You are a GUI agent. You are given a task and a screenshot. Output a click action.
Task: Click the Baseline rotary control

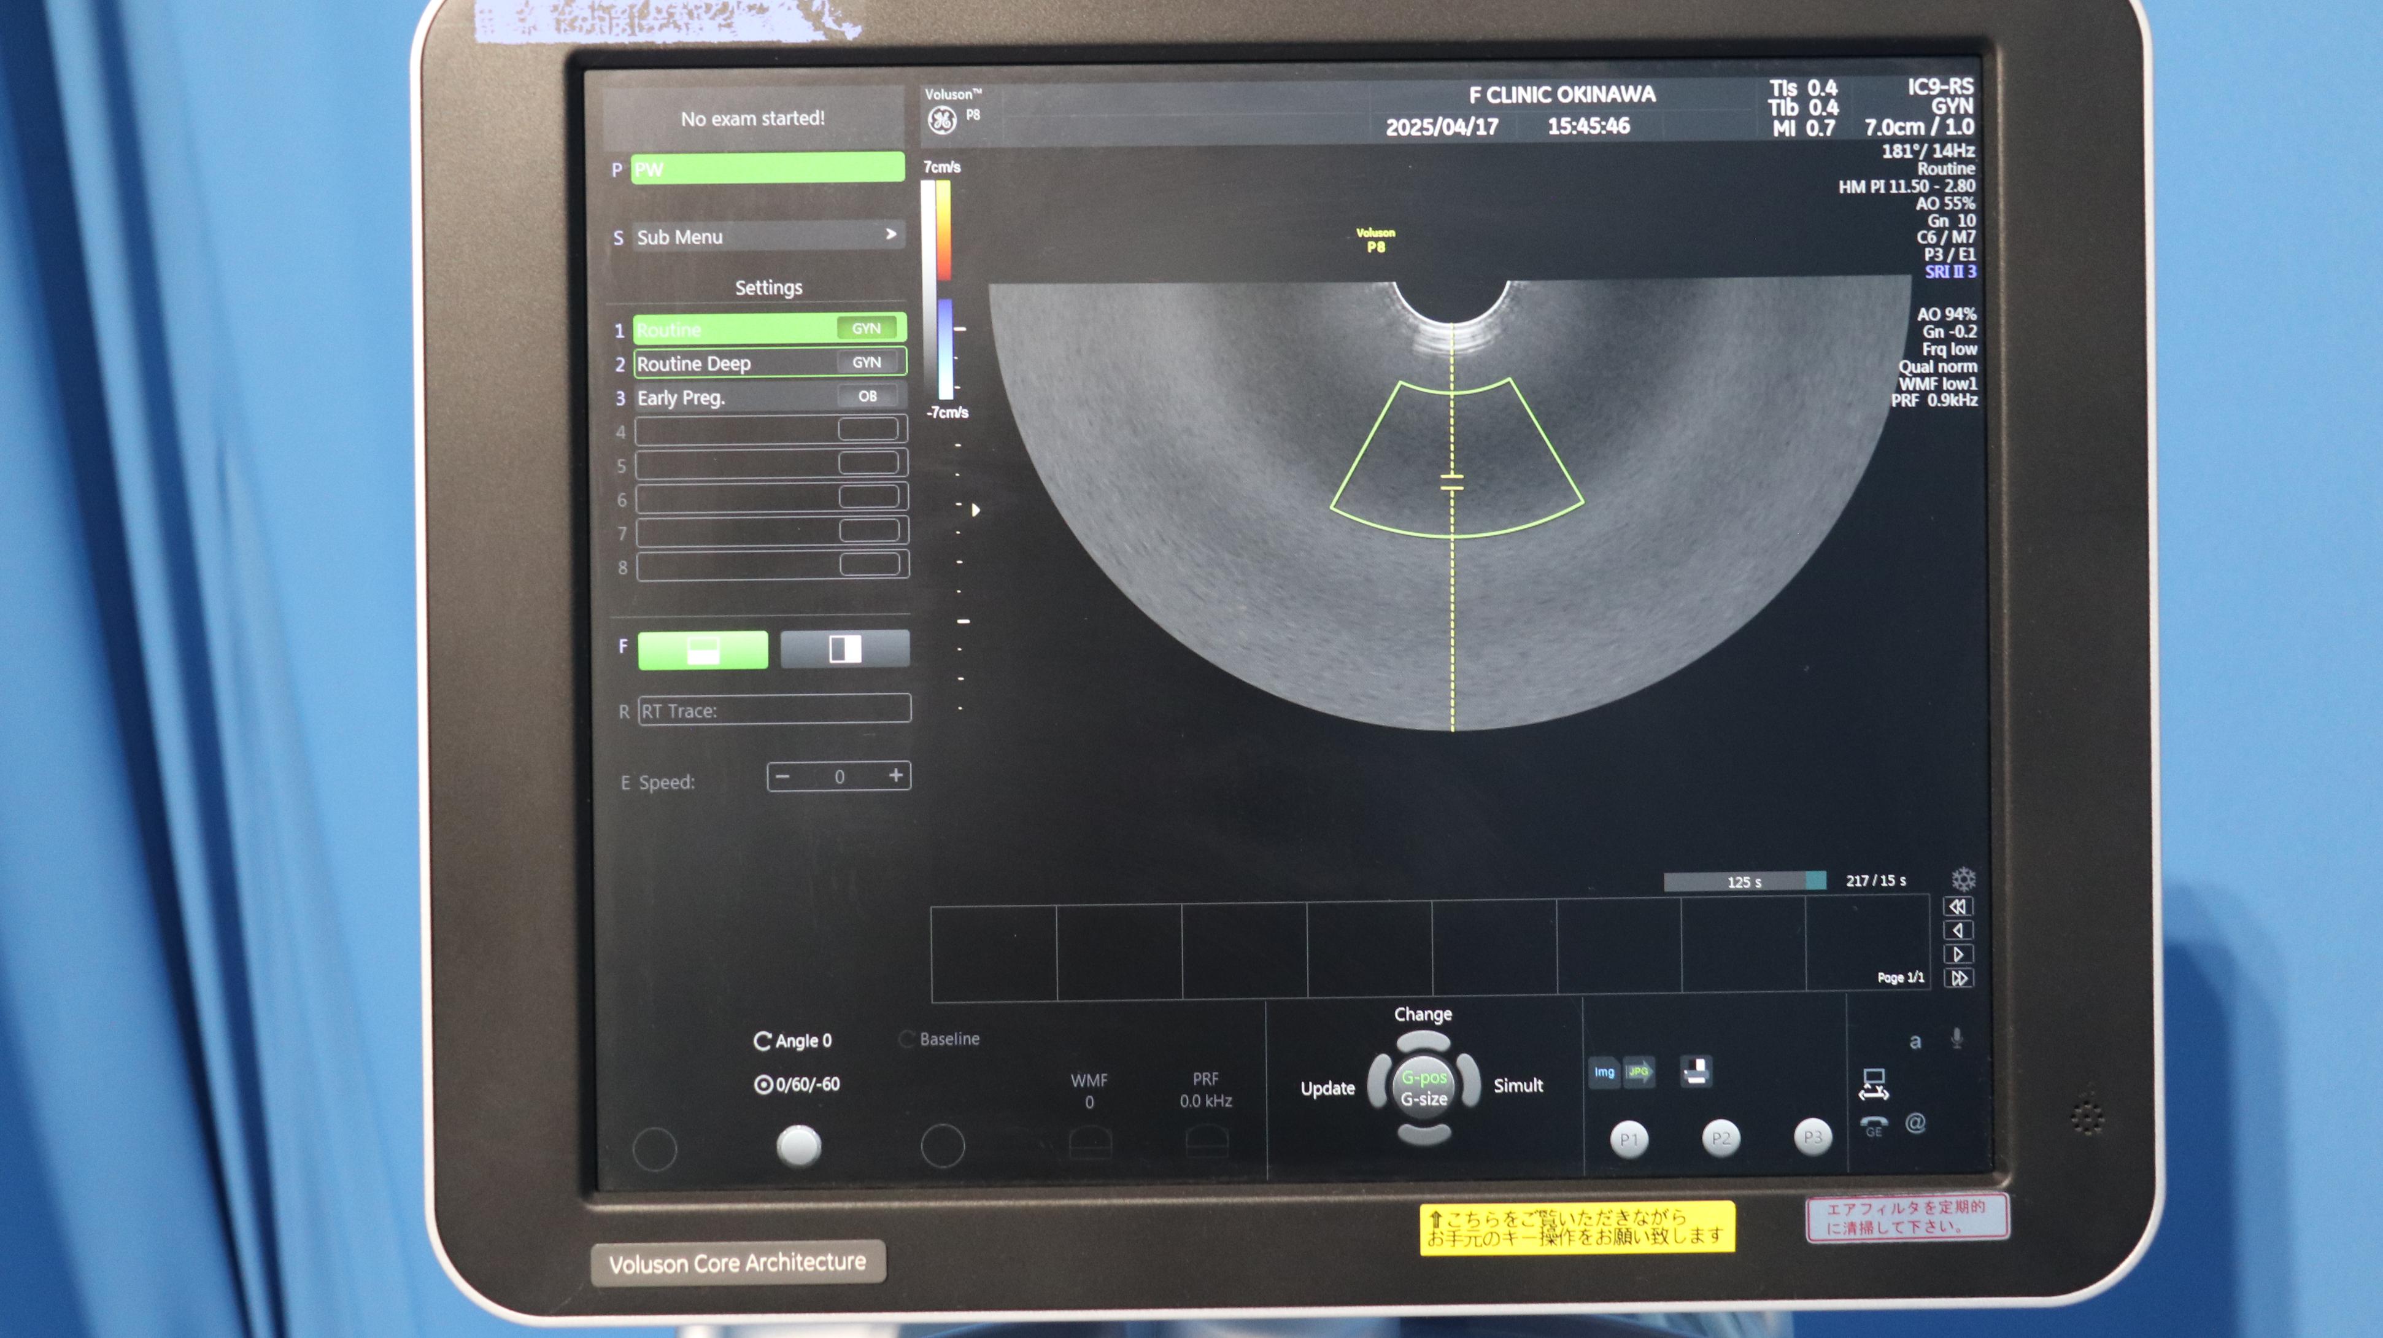point(940,1039)
